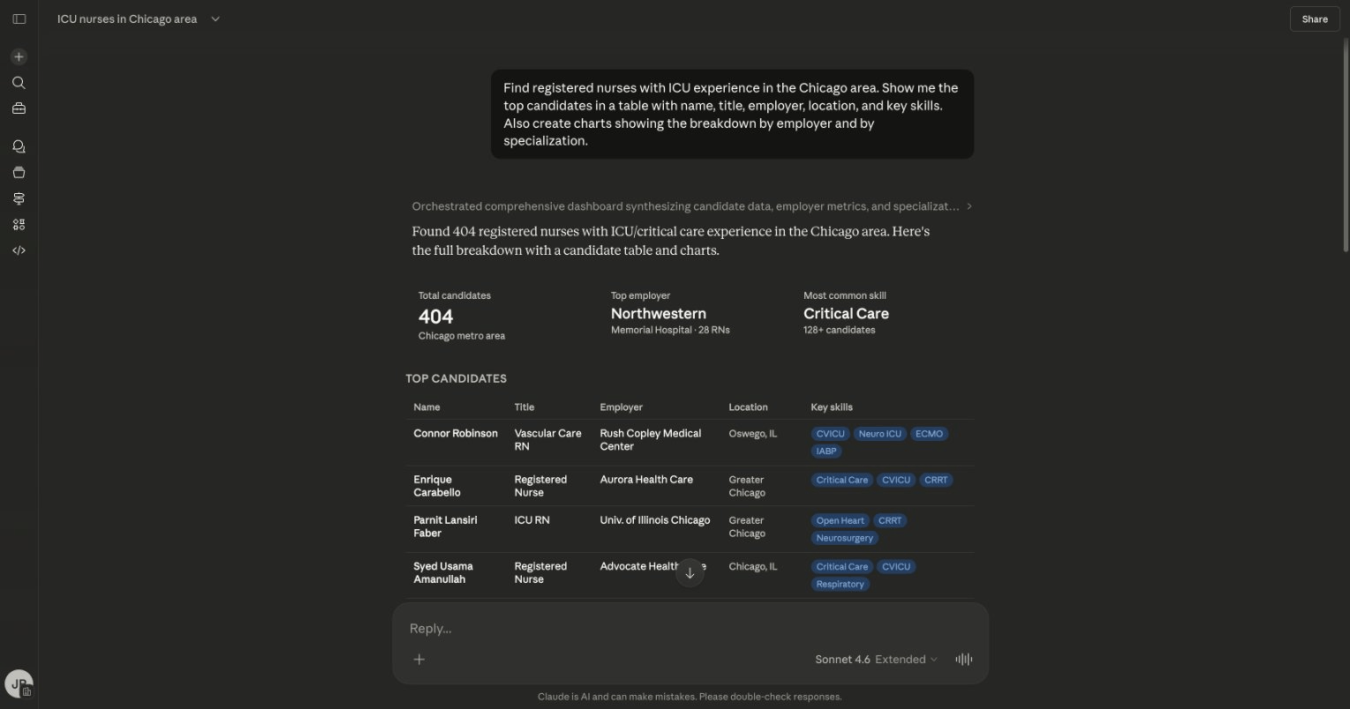Click the voice mode waveform icon
1350x709 pixels.
point(964,659)
